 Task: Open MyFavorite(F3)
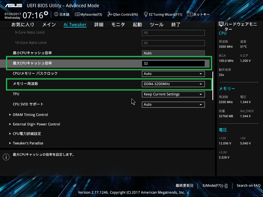tap(89, 14)
